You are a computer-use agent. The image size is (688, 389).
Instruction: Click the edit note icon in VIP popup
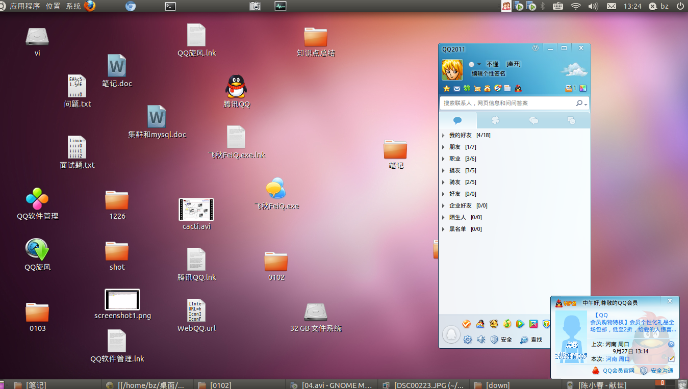tap(671, 359)
